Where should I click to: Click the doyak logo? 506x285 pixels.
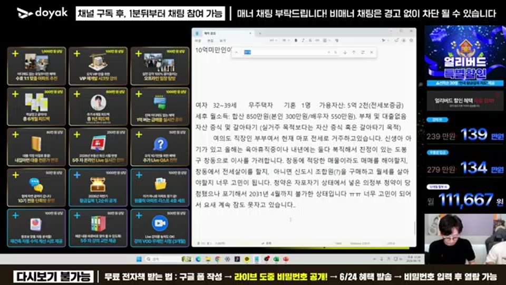tap(42, 13)
